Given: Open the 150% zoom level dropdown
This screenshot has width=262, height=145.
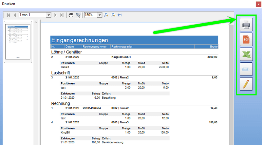Looking at the screenshot, I should (x=100, y=15).
